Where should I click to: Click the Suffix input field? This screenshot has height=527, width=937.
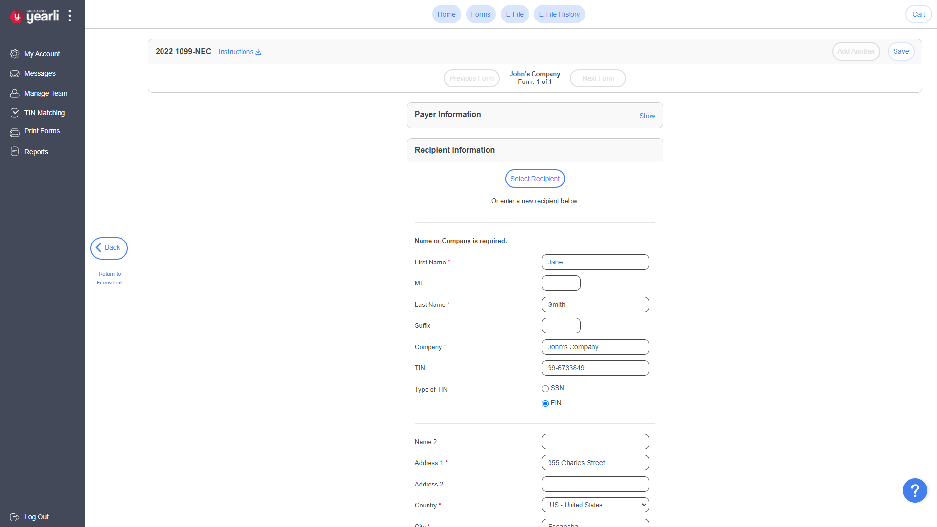pos(561,325)
